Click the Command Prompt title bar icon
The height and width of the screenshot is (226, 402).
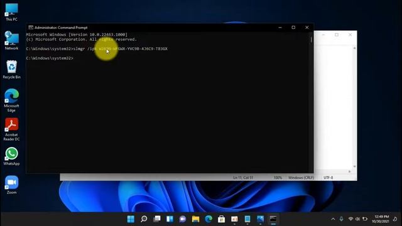[31, 28]
